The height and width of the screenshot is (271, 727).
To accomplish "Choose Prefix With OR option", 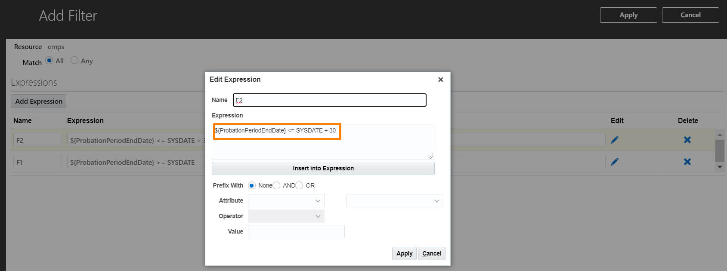I will tap(300, 185).
